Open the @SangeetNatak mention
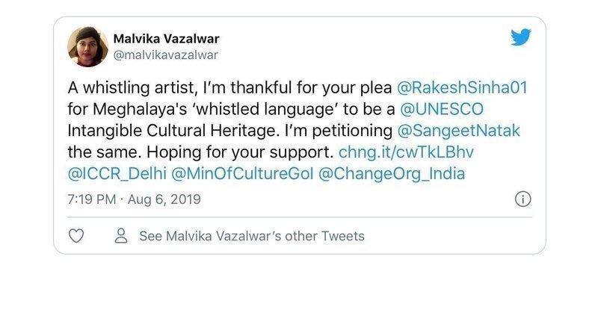This screenshot has width=598, height=336. coord(457,131)
